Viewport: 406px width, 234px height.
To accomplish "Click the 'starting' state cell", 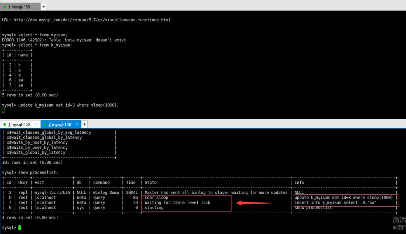I will coord(154,208).
